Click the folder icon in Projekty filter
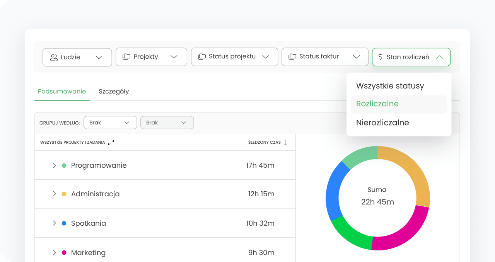The width and height of the screenshot is (495, 262). [x=126, y=57]
